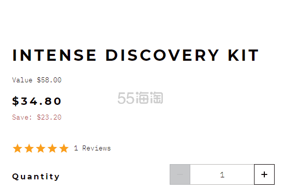Click the Value $58.00 text

(37, 80)
